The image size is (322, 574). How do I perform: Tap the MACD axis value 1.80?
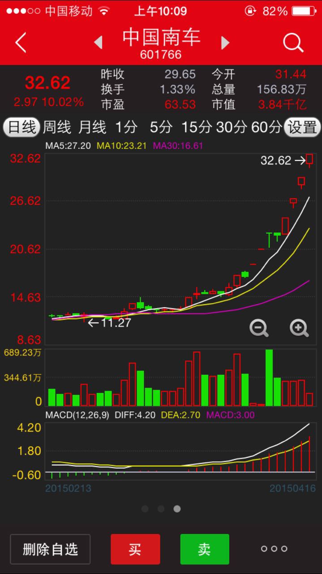pyautogui.click(x=29, y=451)
